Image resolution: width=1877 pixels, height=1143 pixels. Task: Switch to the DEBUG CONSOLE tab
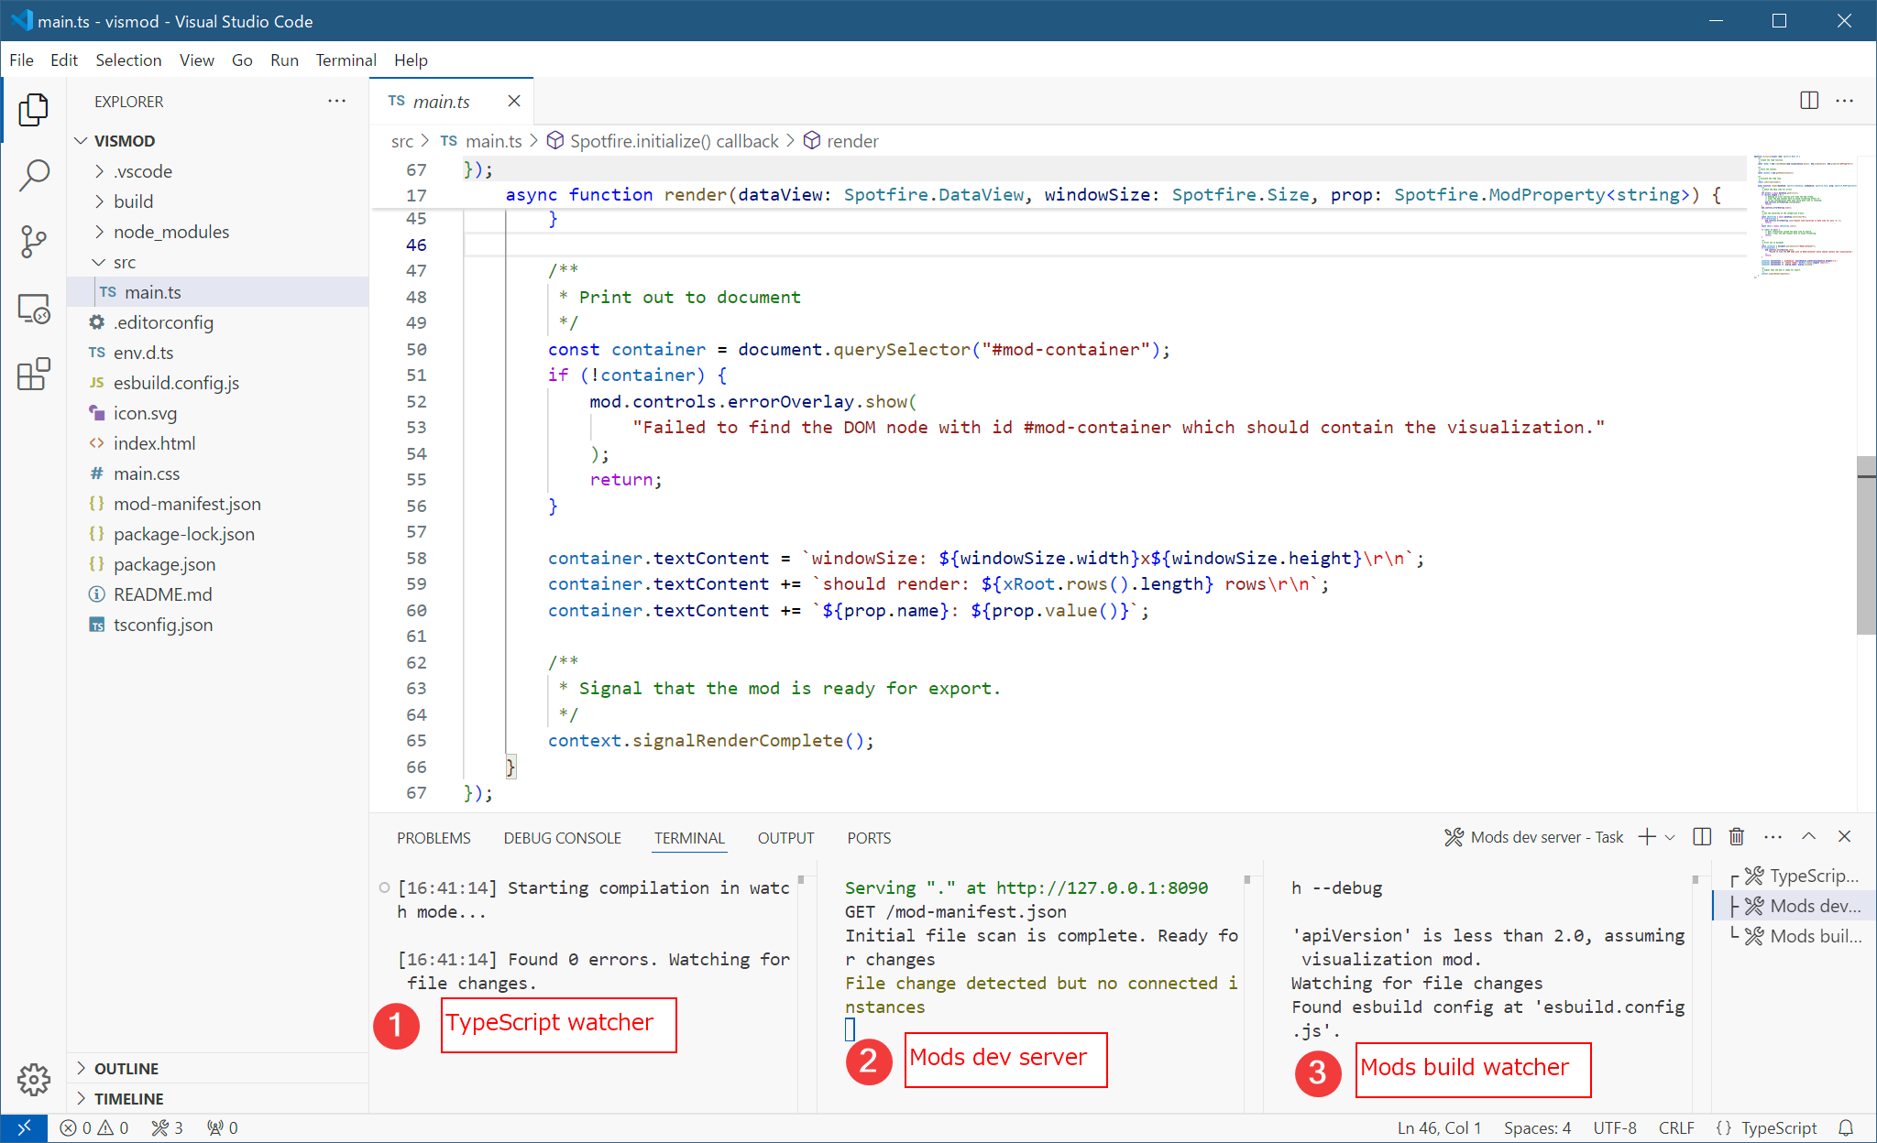[562, 838]
